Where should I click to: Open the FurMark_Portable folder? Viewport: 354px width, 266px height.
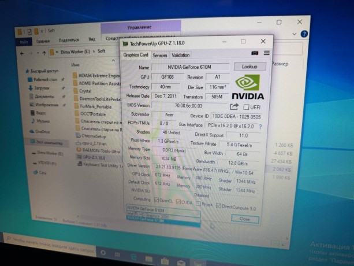(x=93, y=106)
